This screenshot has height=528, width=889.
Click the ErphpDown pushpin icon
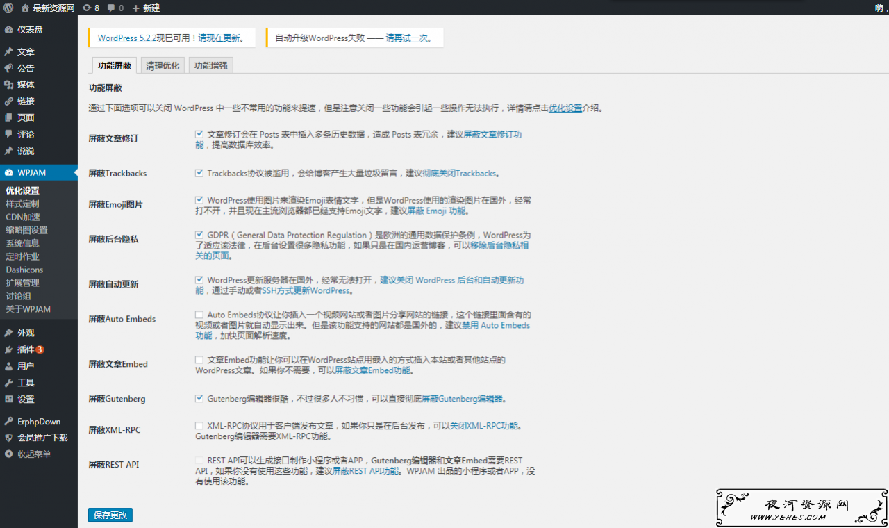coord(8,422)
